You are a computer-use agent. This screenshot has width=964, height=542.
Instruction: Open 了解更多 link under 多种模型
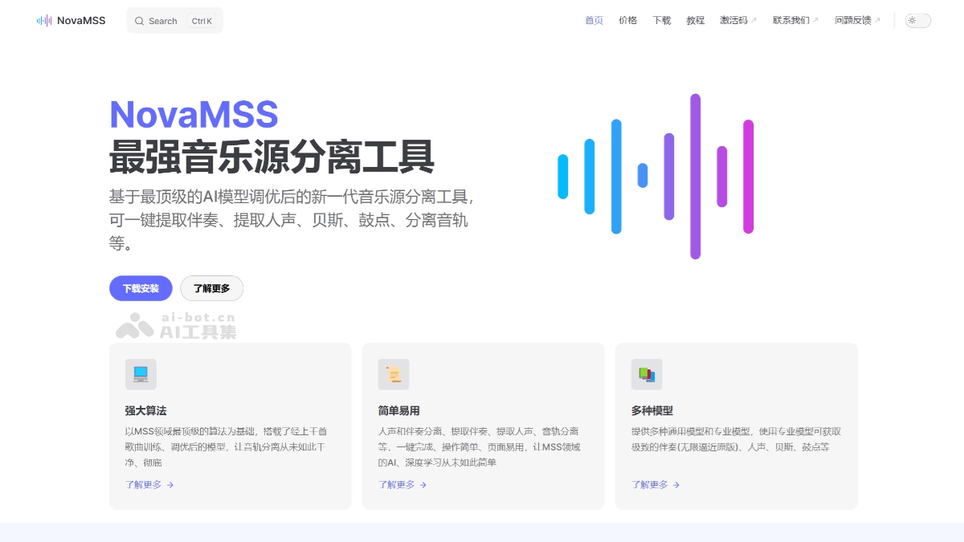649,485
